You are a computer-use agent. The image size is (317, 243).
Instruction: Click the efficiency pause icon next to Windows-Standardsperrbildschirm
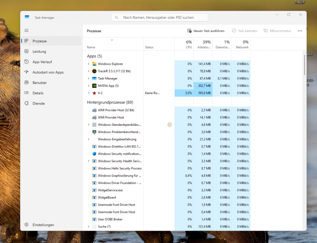[170, 125]
